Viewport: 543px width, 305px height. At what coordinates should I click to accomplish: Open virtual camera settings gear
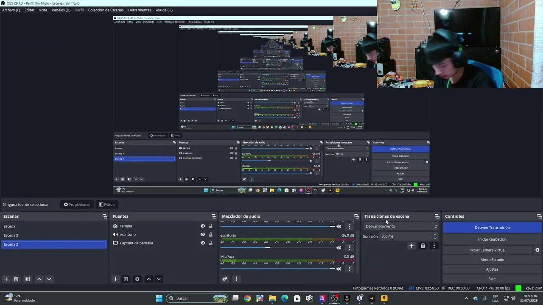pyautogui.click(x=537, y=250)
